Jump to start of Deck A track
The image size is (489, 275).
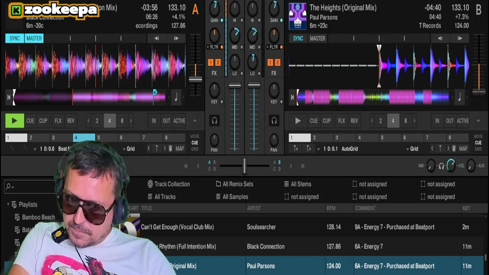click(x=8, y=97)
